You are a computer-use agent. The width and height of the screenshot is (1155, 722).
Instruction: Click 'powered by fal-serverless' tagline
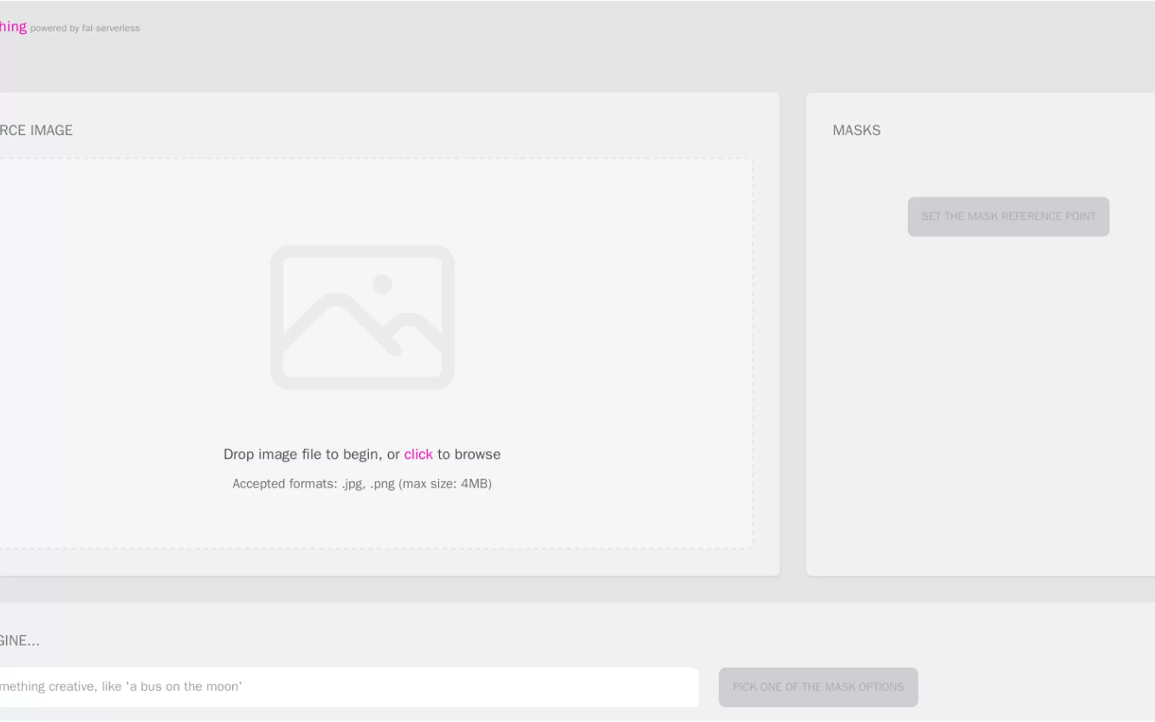click(x=85, y=28)
